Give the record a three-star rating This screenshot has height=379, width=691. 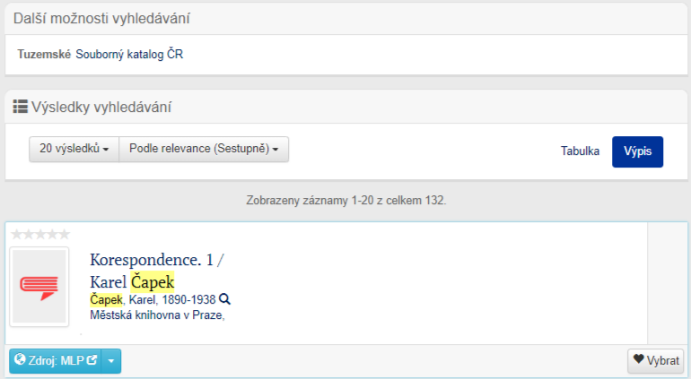pyautogui.click(x=40, y=234)
